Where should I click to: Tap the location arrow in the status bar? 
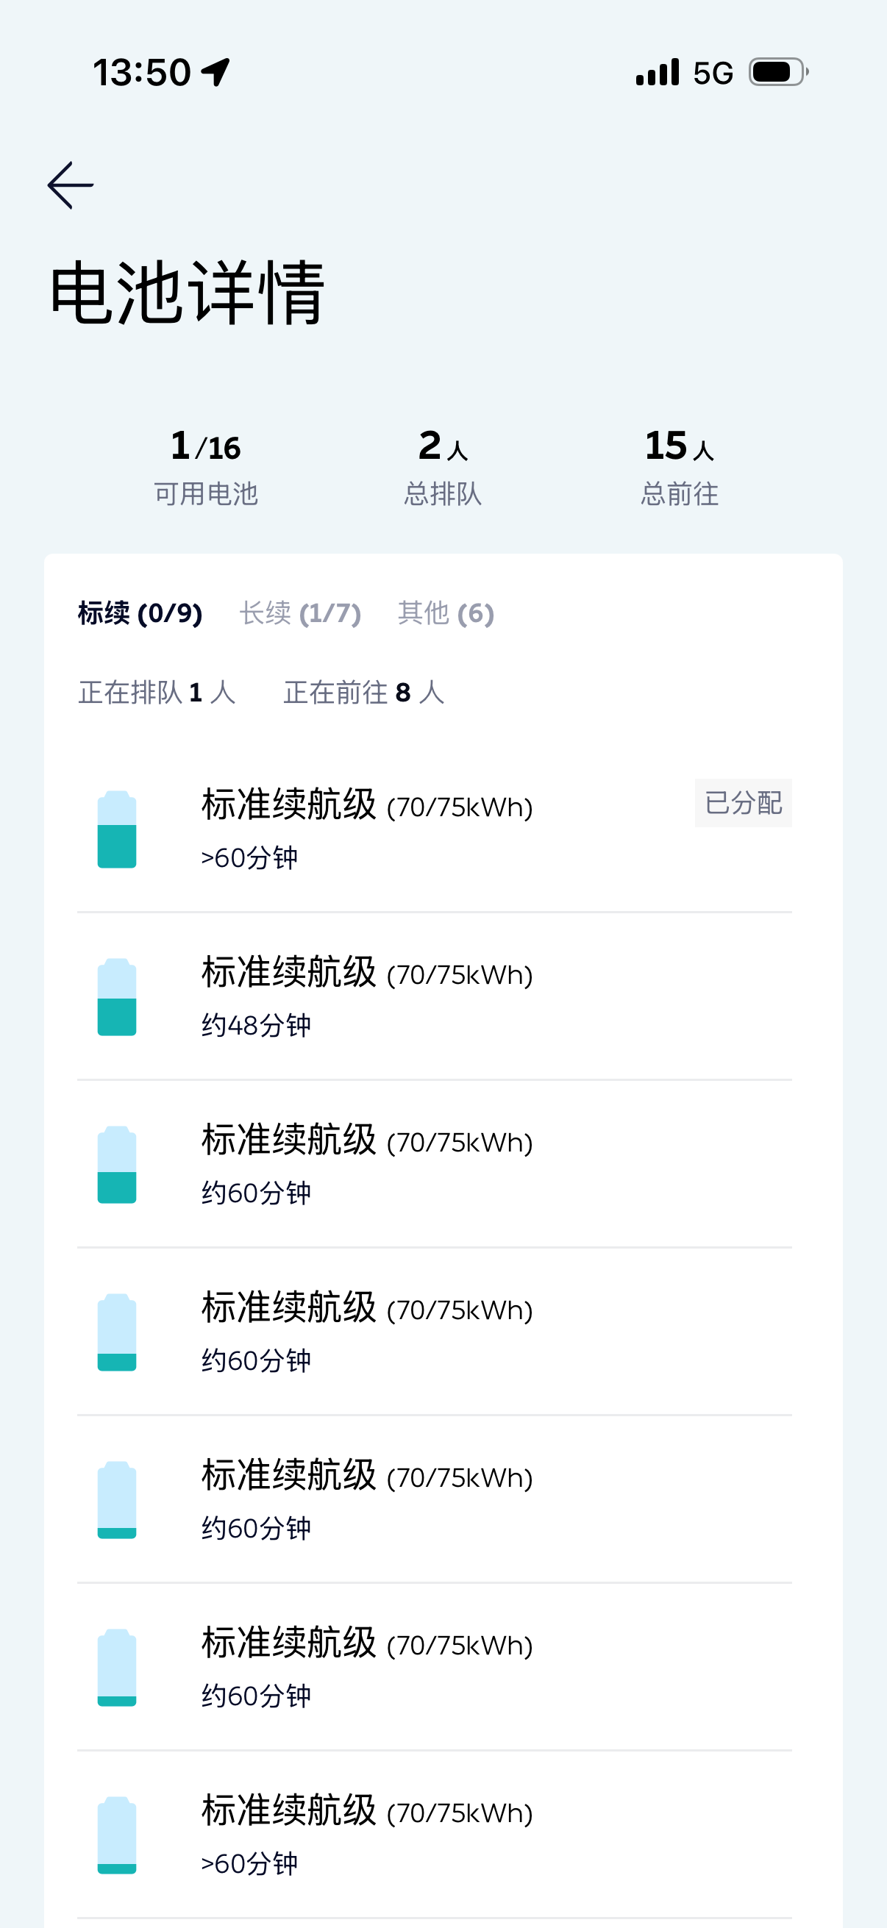pos(215,73)
